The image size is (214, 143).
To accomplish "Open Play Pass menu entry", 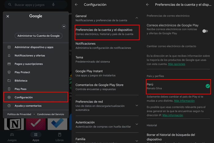I will click(36, 89).
